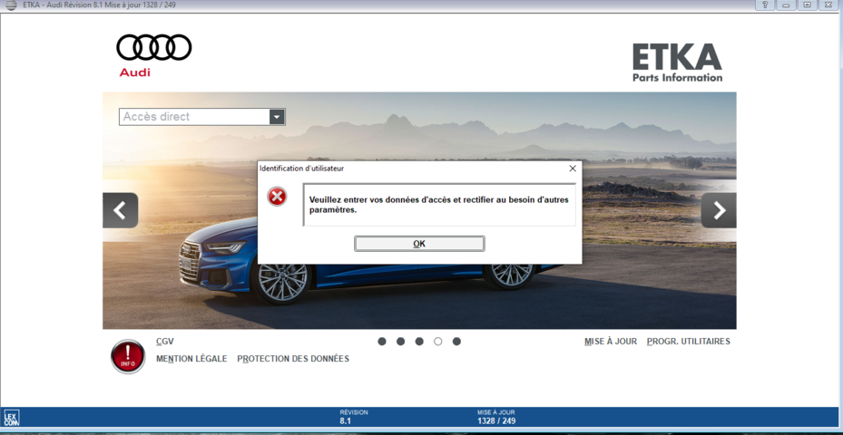Click the ETKA app icon in title bar
843x435 pixels.
[x=11, y=5]
